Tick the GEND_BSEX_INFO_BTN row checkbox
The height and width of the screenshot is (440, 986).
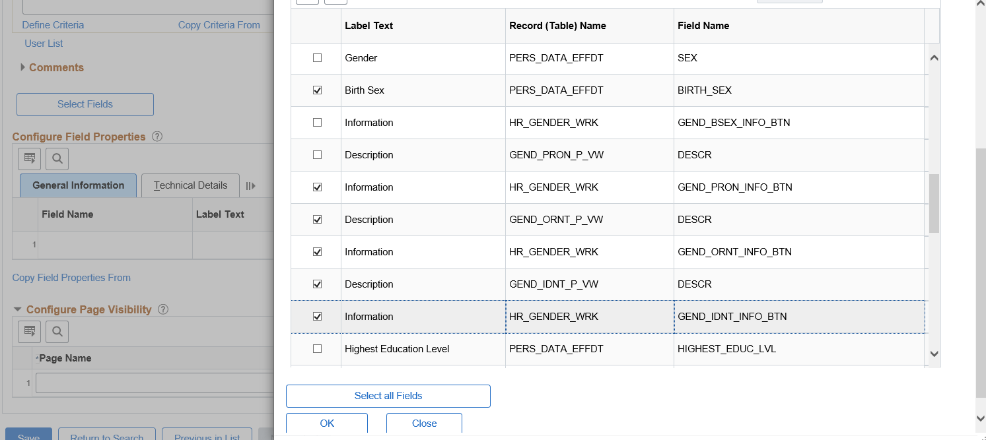317,123
